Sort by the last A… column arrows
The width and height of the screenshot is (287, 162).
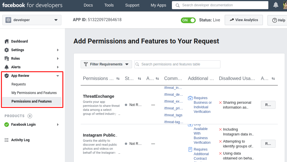click(273, 79)
